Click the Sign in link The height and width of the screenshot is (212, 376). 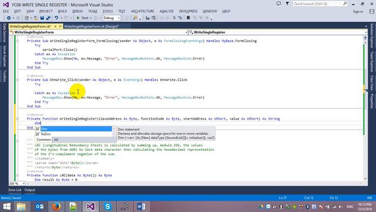tap(358, 12)
